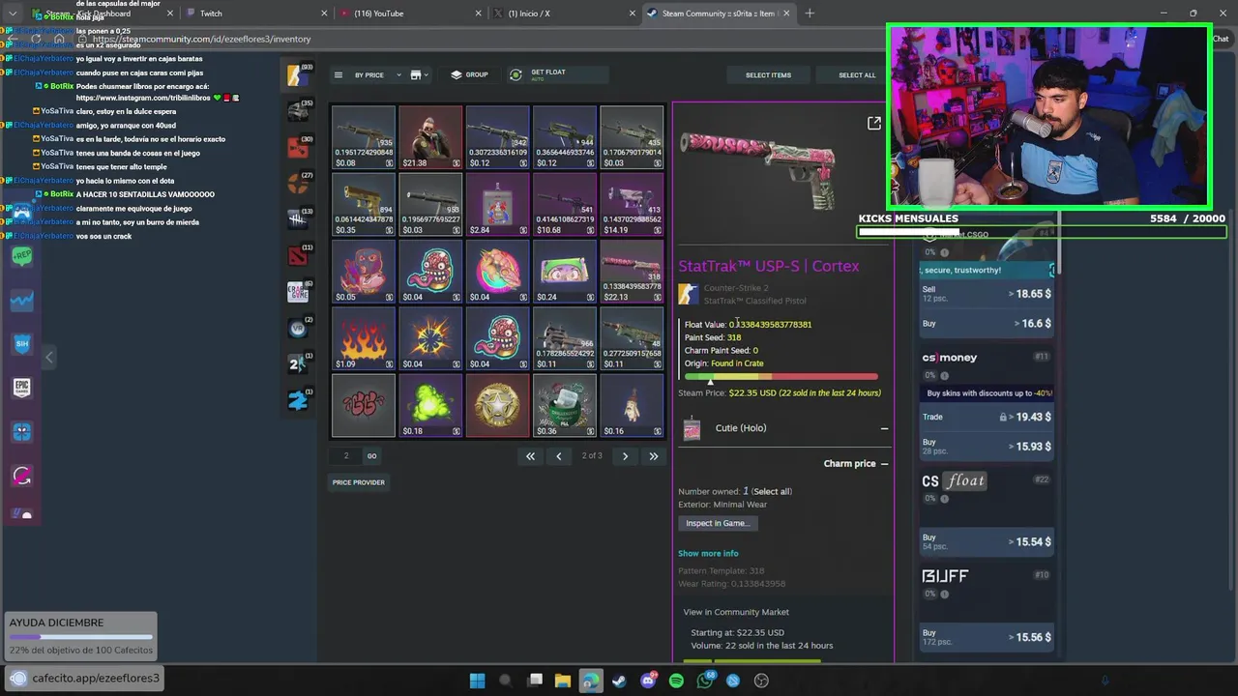Click the Inspect in Game button
This screenshot has width=1238, height=696.
pyautogui.click(x=717, y=523)
